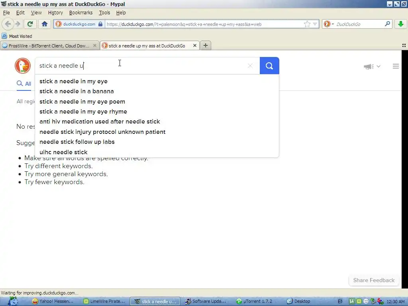The image size is (408, 306).
Task: Show the tab groups grid icon
Action: [x=404, y=45]
